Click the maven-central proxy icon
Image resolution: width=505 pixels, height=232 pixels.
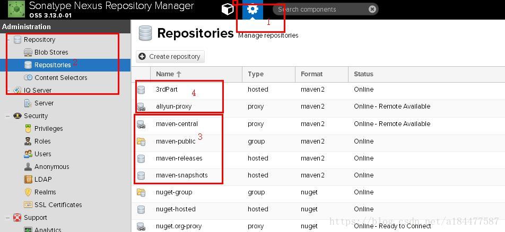141,124
